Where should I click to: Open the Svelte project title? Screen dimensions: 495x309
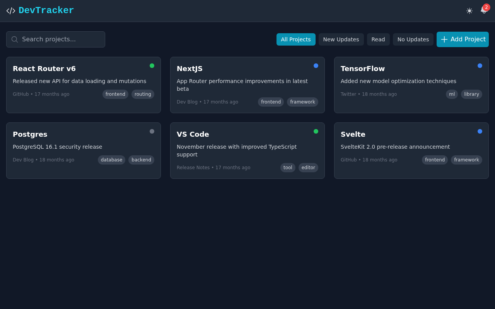pyautogui.click(x=353, y=134)
